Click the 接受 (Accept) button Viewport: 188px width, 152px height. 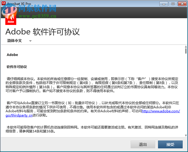pos(170,144)
